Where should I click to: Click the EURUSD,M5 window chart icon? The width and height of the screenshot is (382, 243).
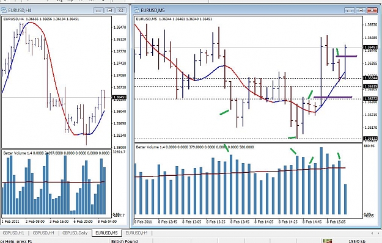(x=136, y=10)
